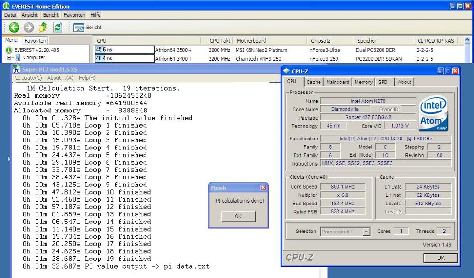Screen dimensions: 474x278
Task: Click the grey Forward arrow icon
Action: pyautogui.click(x=28, y=28)
